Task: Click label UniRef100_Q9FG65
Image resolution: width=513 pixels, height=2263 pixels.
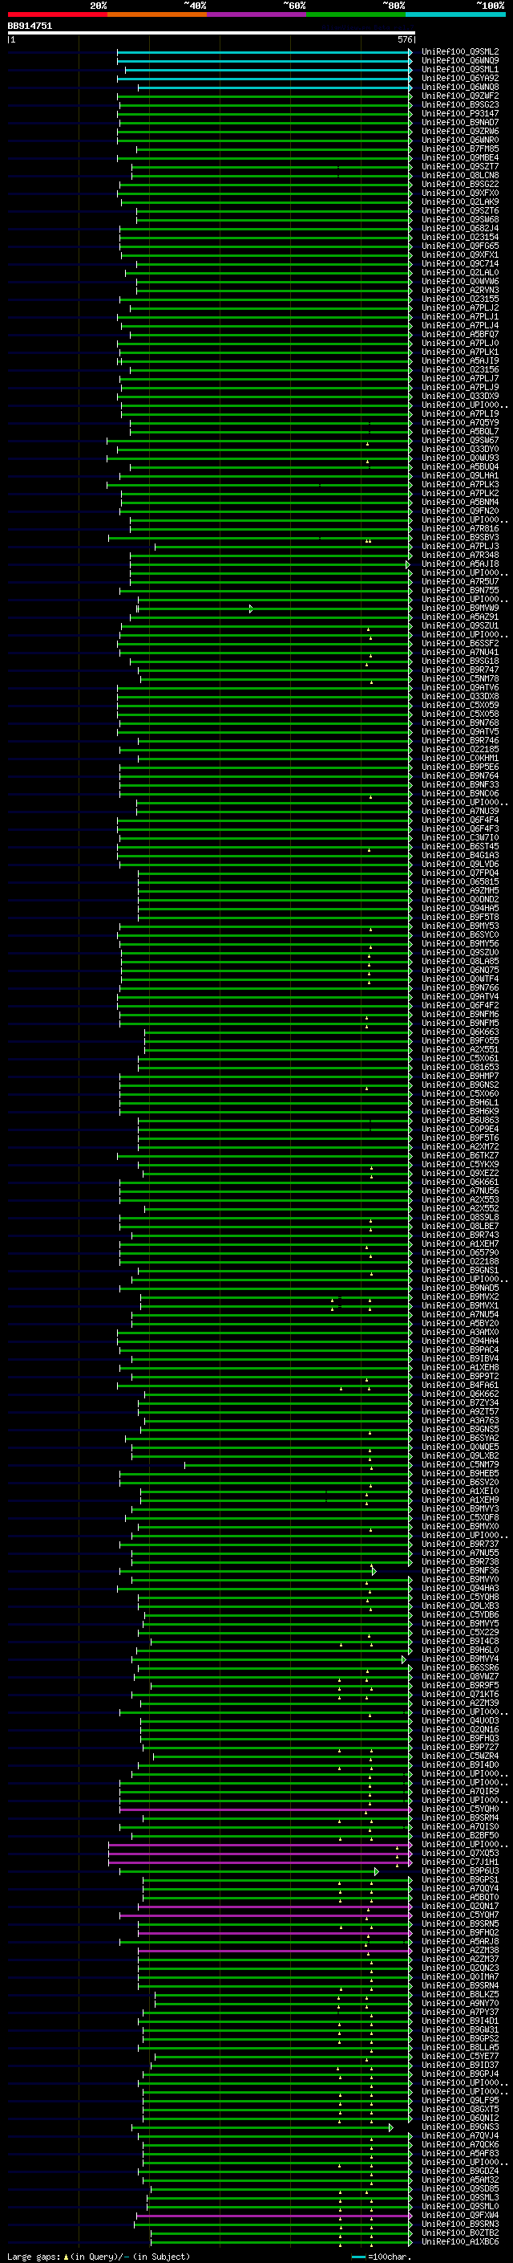Action: 460,246
